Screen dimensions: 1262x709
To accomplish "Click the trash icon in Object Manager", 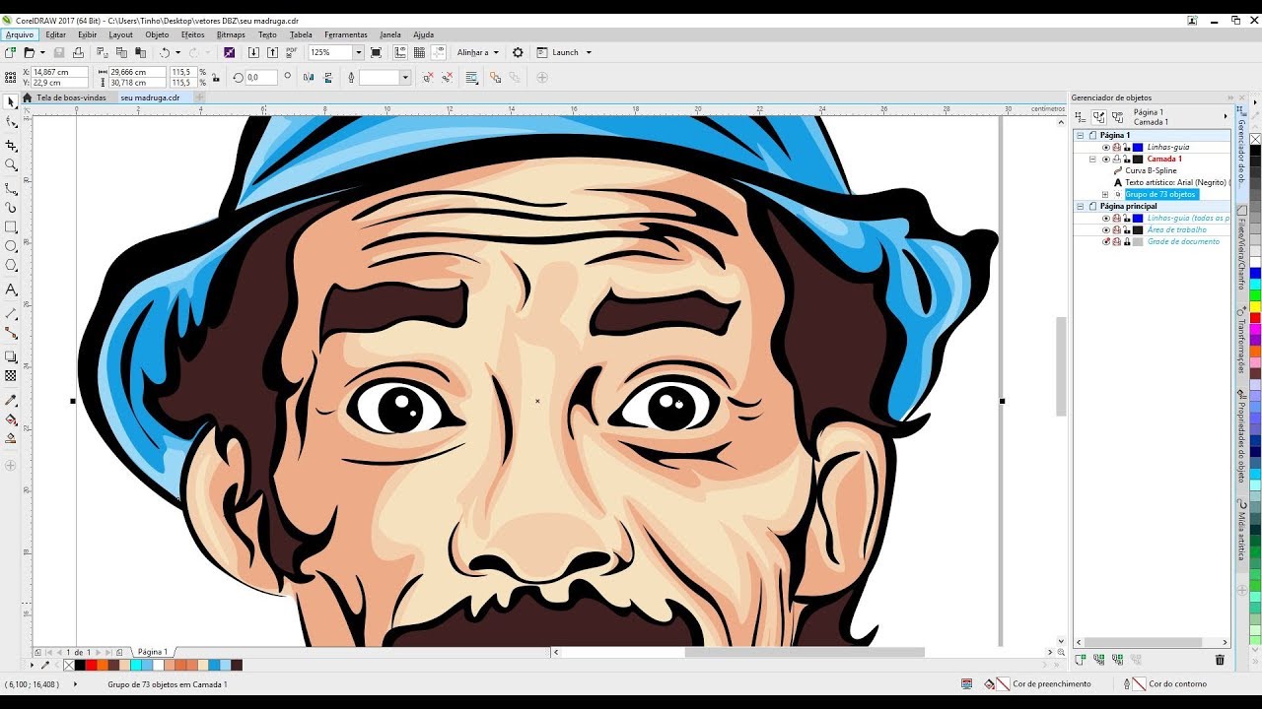I will [1220, 660].
